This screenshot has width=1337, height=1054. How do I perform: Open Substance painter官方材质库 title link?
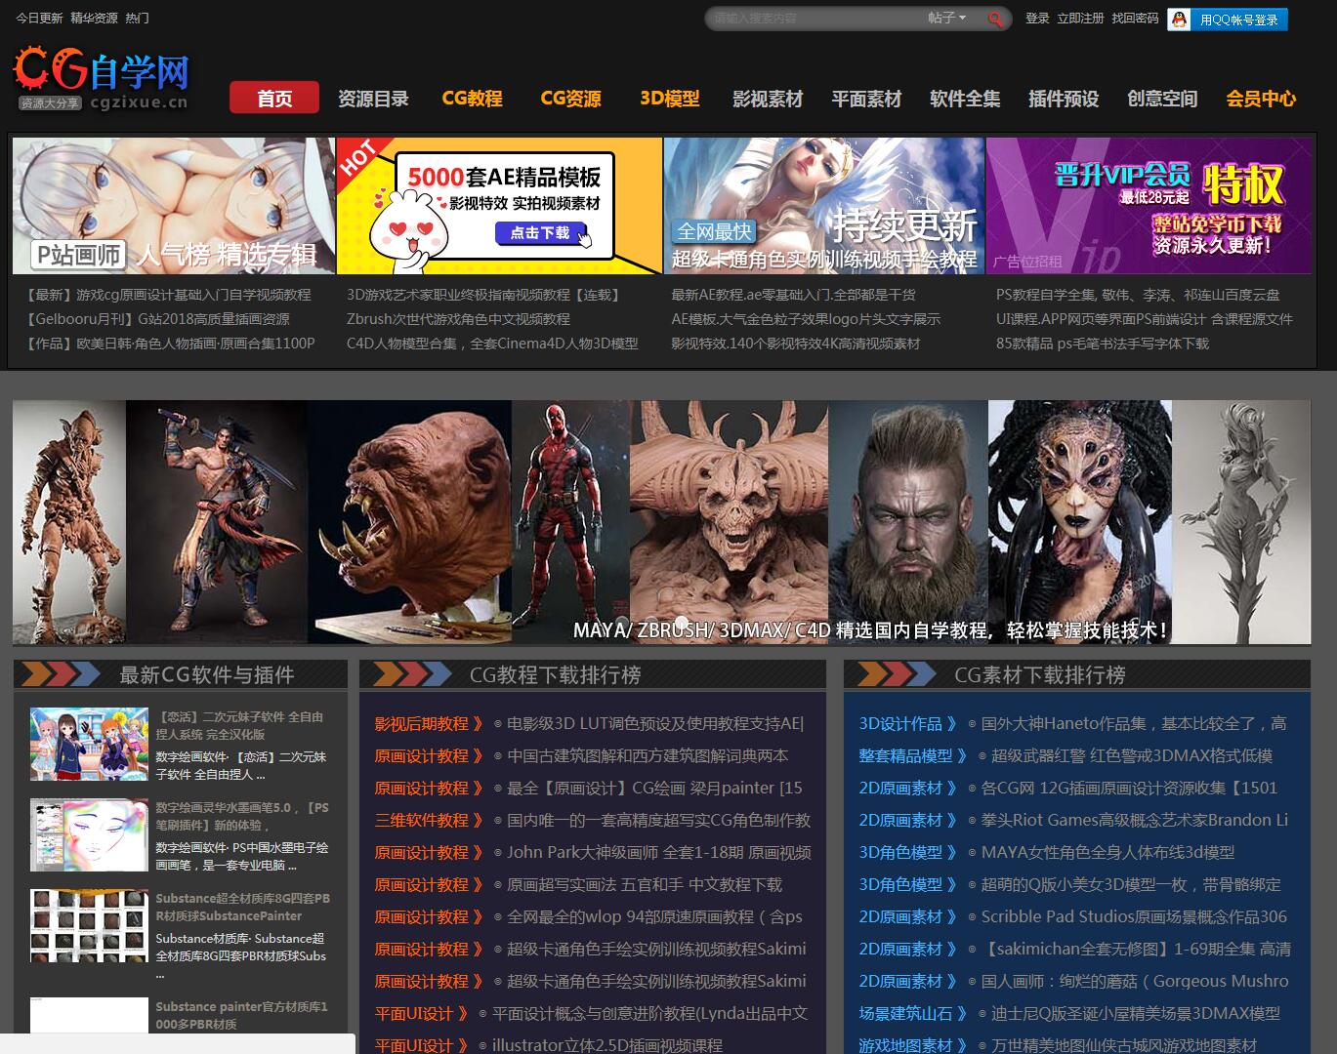tap(241, 1015)
